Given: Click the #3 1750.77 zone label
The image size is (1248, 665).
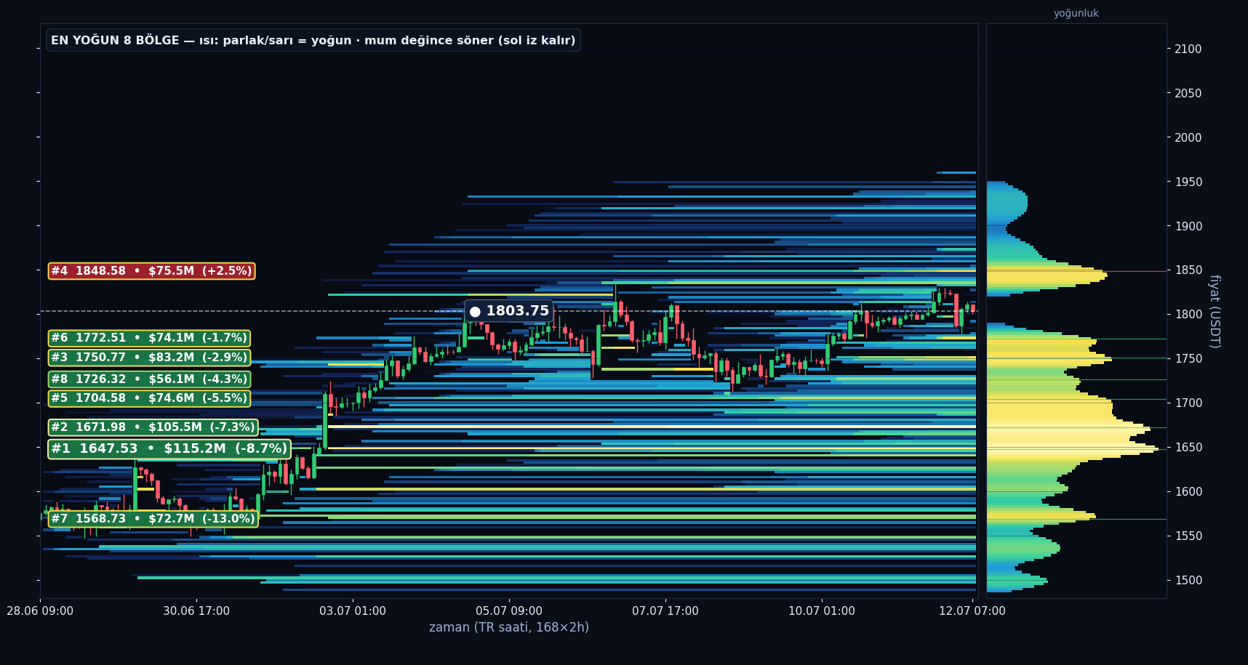Looking at the screenshot, I should pos(149,358).
